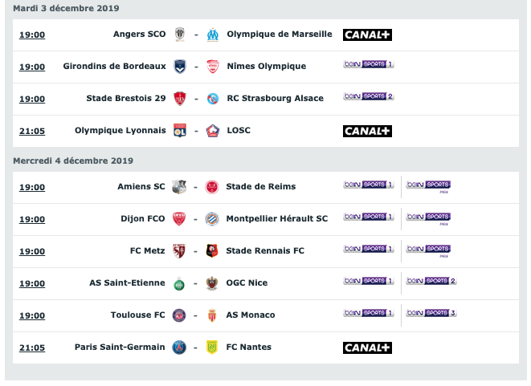Open the LOSC club crest
Image resolution: width=531 pixels, height=386 pixels.
click(213, 131)
